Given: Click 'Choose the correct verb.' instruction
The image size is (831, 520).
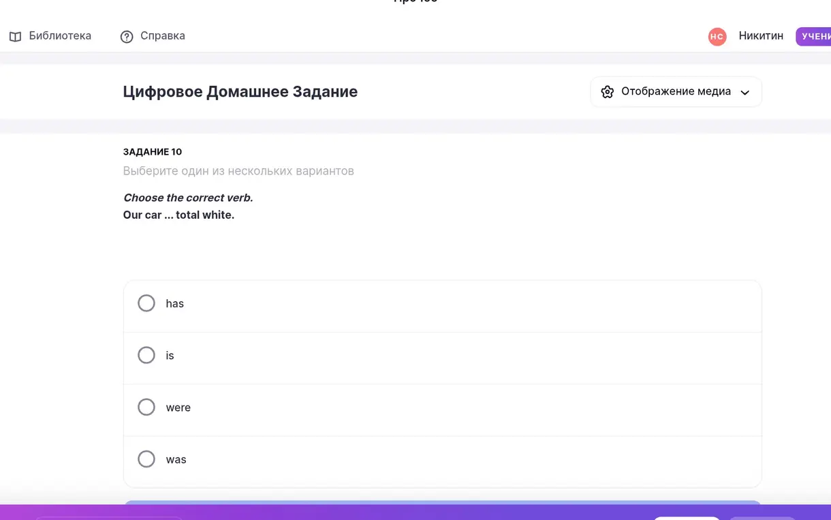Looking at the screenshot, I should 188,198.
